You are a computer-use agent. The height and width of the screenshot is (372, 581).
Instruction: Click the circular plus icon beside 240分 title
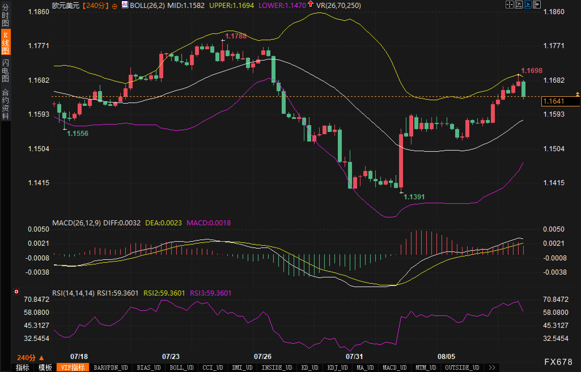(114, 6)
